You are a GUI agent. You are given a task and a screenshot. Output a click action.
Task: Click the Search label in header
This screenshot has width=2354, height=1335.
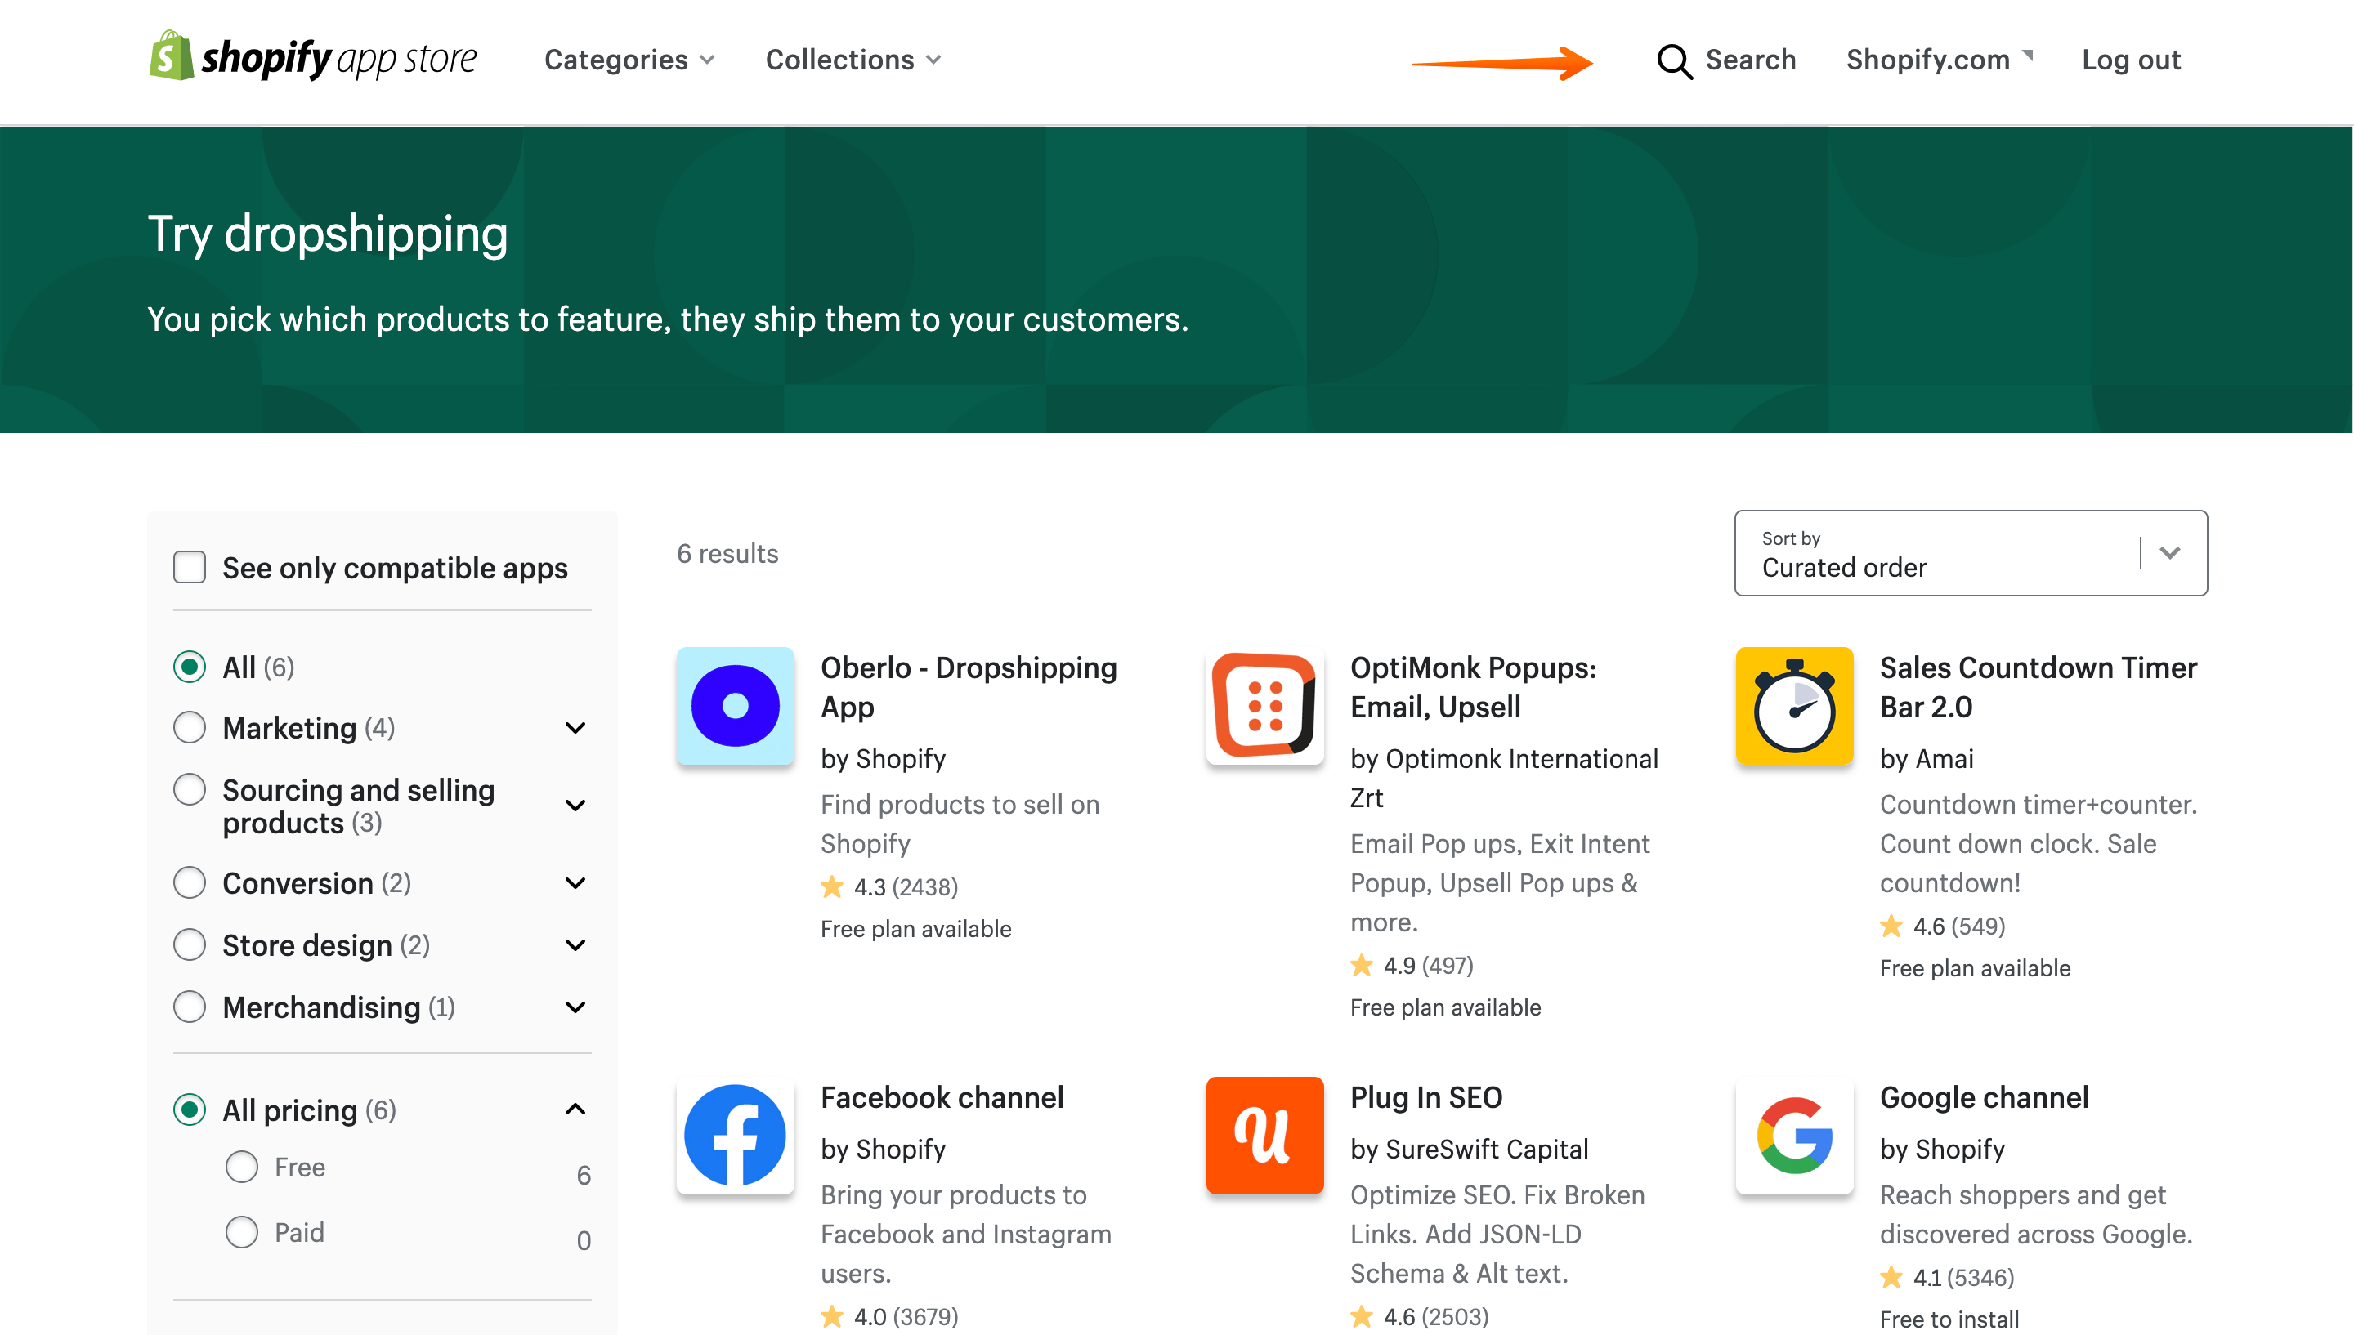point(1750,60)
